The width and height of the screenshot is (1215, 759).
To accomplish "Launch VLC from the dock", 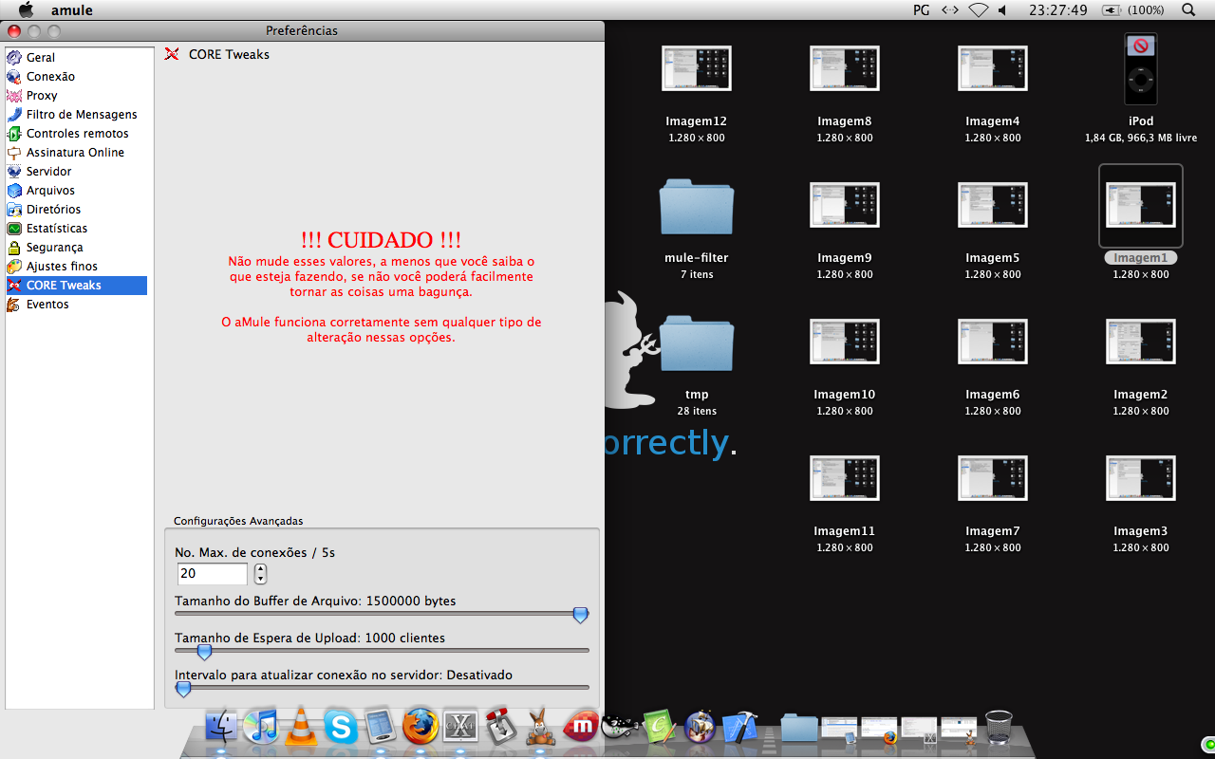I will (x=301, y=727).
